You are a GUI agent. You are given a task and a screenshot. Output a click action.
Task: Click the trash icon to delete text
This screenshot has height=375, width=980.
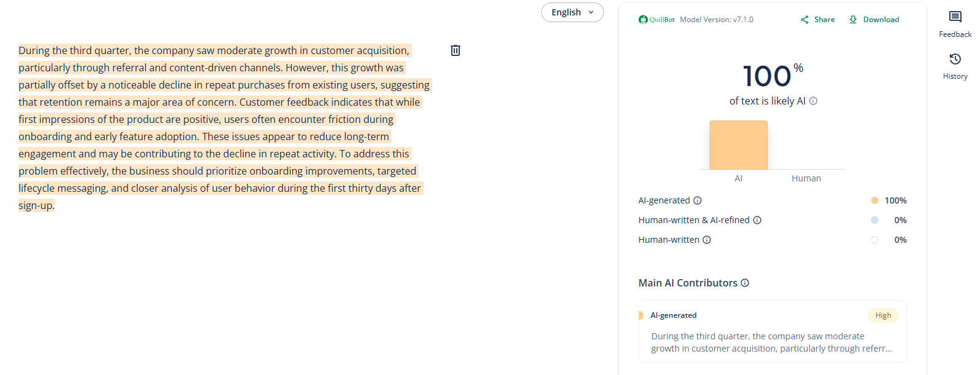click(456, 50)
